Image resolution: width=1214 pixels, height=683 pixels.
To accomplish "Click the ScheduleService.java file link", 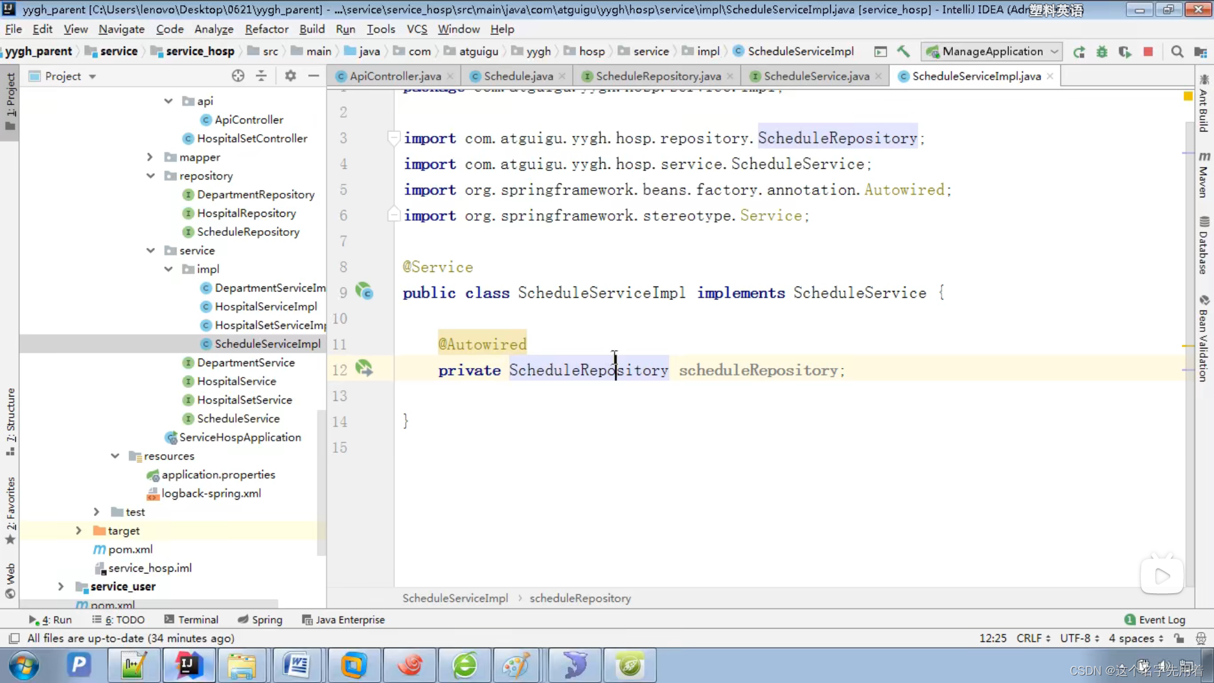I will (x=816, y=76).
